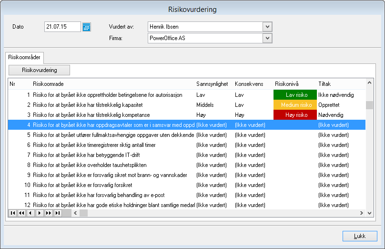Click Høy Konsekvens cell in row 3

pos(240,115)
